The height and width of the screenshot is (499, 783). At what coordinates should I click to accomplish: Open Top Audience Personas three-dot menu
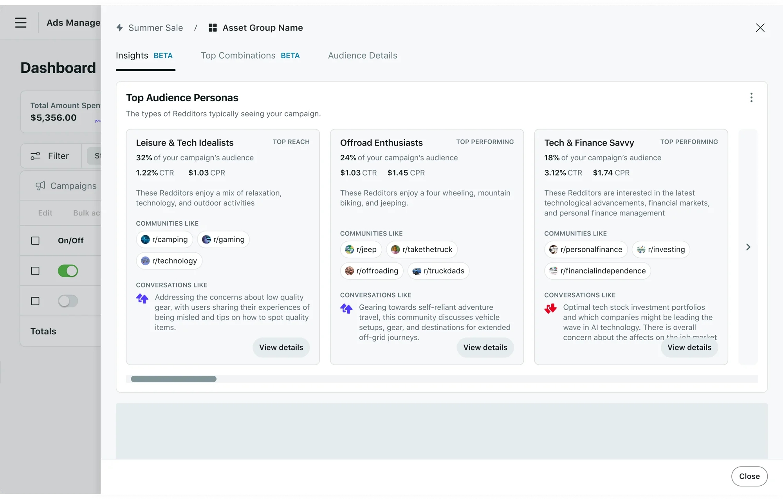pos(751,97)
